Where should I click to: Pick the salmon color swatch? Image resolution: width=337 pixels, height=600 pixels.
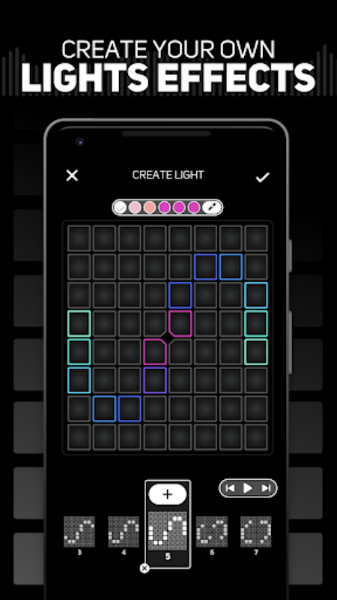149,208
